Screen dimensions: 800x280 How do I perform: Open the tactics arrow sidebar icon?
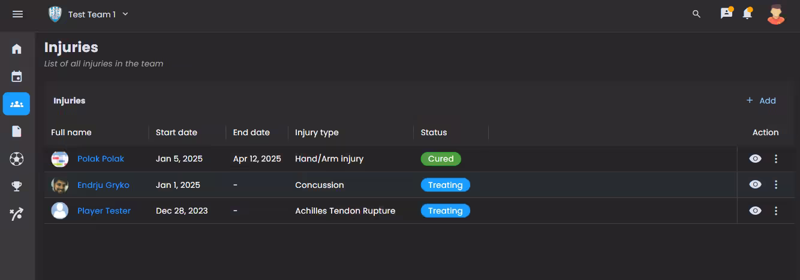17,214
